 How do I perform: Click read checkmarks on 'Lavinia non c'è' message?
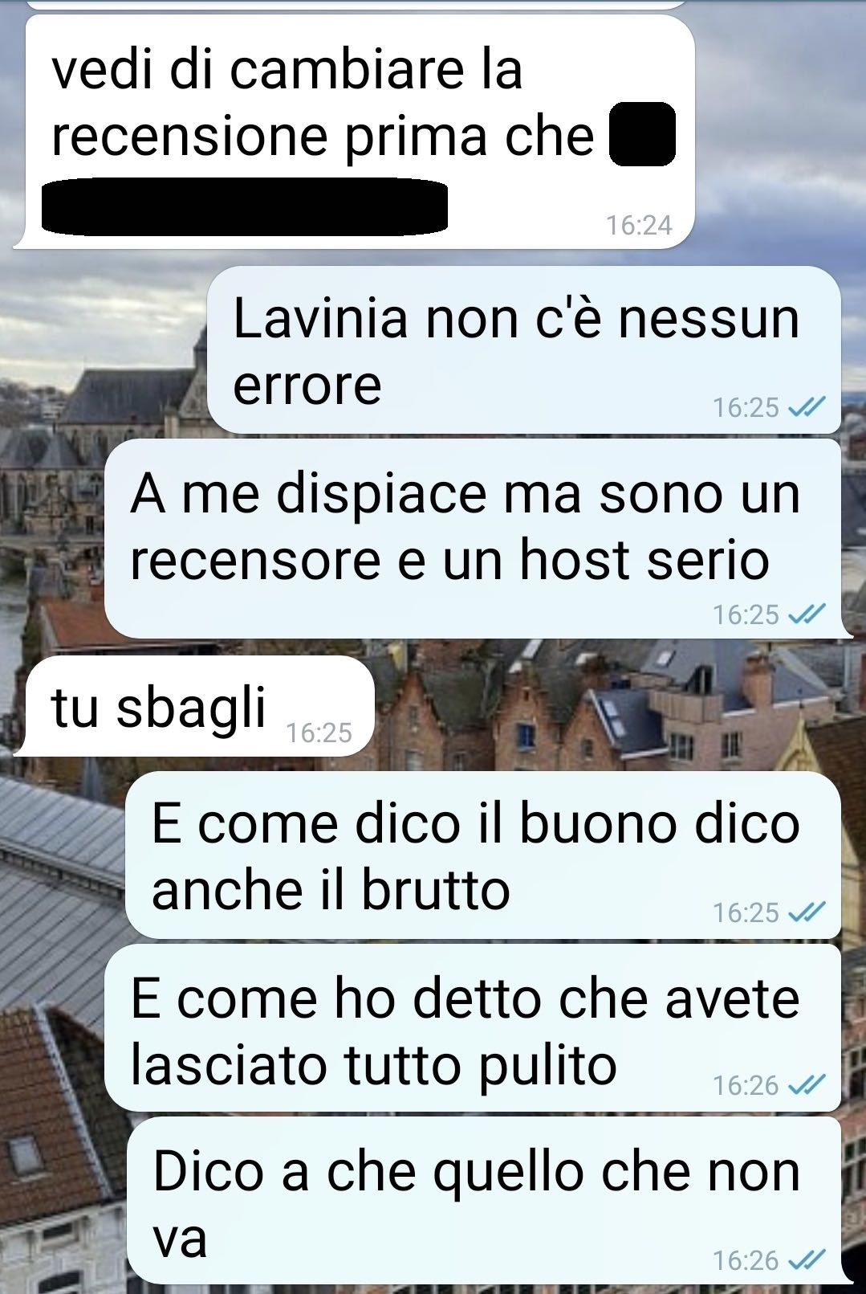point(807,408)
